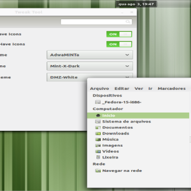Open the Mint-X-Dark theme dropdown
The width and height of the screenshot is (191, 191).
click(90, 66)
